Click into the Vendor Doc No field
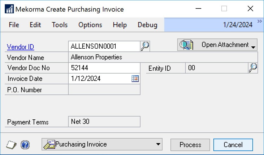 click(104, 68)
